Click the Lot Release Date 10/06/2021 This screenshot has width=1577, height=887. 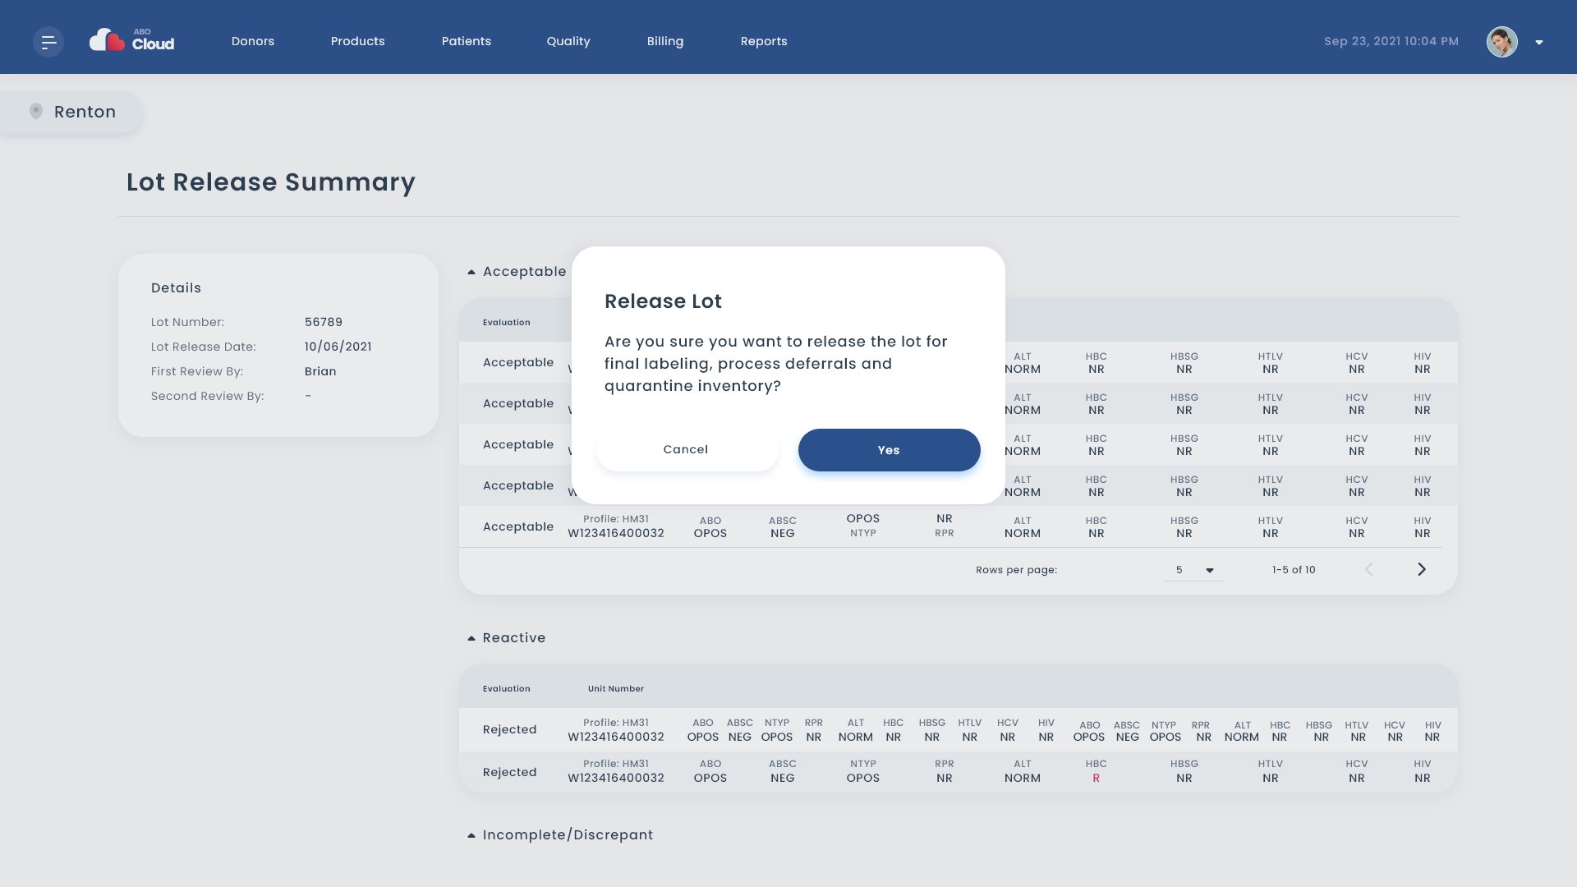[x=338, y=347]
